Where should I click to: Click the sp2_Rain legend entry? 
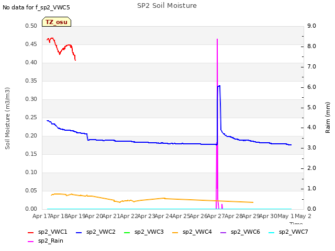point(46,241)
